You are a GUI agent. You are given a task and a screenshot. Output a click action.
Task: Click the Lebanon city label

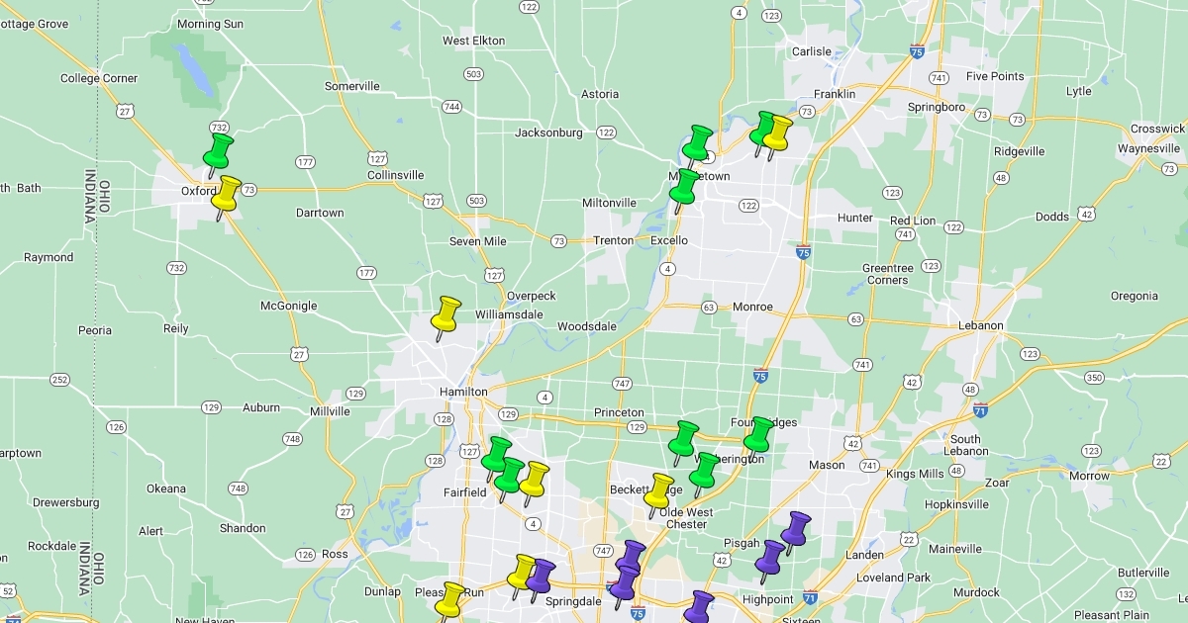tap(980, 325)
